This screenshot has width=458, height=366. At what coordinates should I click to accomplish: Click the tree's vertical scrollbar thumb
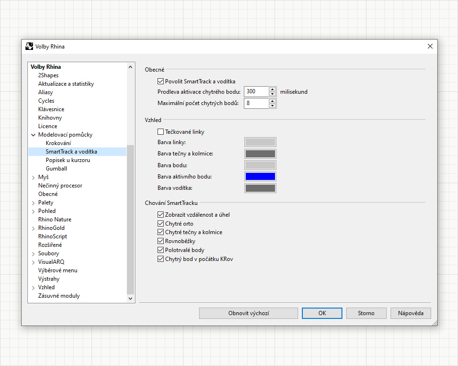[130, 220]
